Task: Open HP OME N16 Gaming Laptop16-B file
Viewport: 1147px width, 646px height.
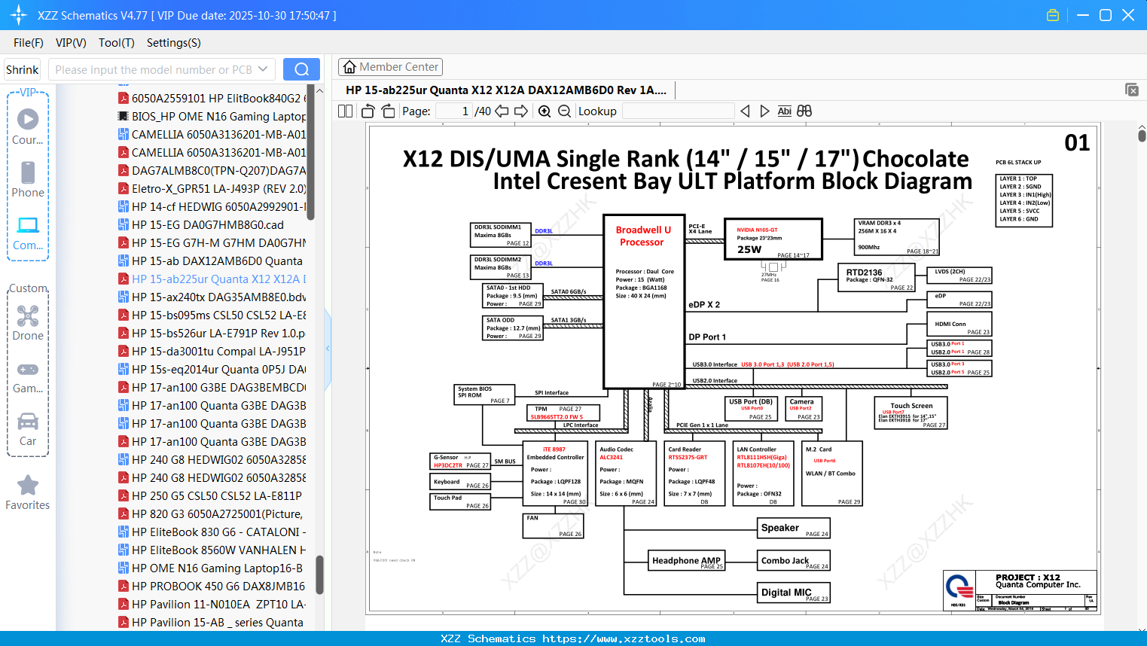Action: [211, 568]
